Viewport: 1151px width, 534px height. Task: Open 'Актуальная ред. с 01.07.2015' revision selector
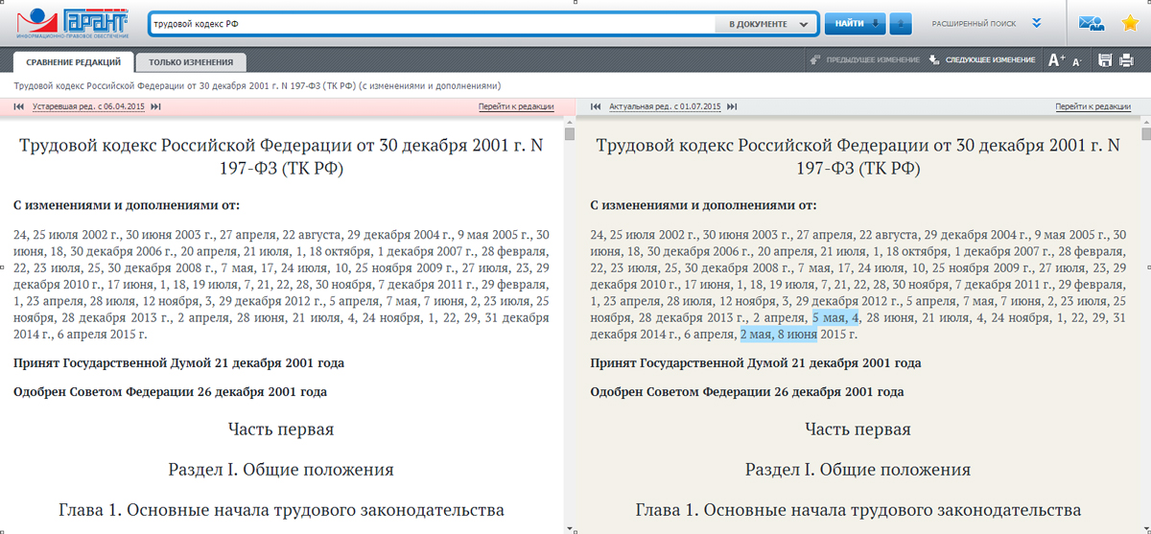pos(664,107)
